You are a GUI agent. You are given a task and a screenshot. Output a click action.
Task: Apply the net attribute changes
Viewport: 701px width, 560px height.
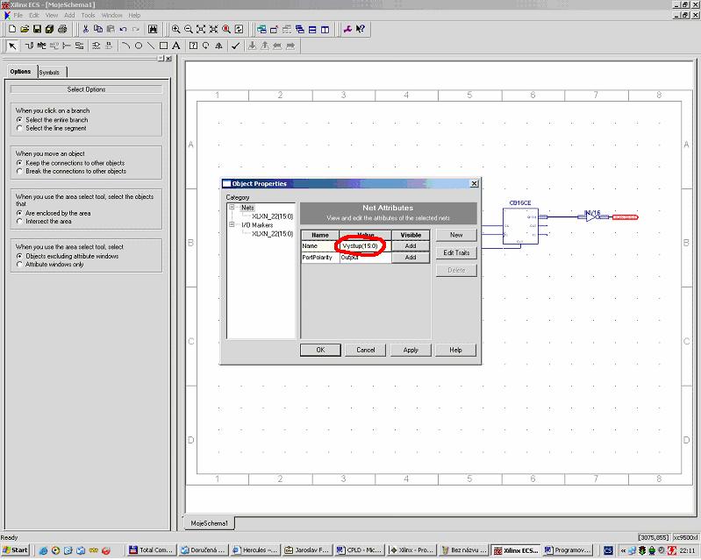pos(411,350)
